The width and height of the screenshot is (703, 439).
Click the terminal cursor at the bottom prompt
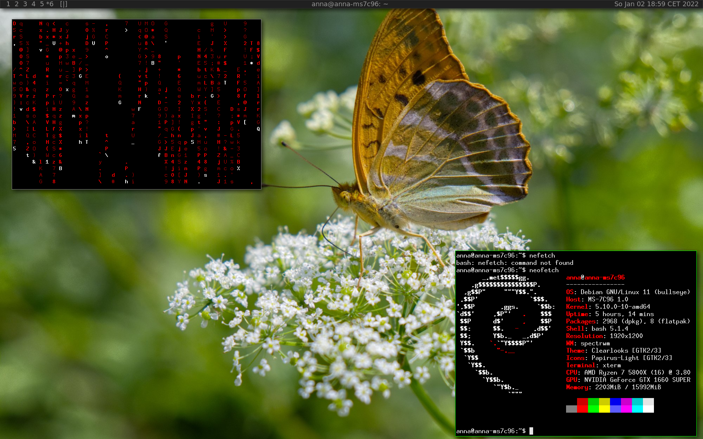pyautogui.click(x=531, y=431)
